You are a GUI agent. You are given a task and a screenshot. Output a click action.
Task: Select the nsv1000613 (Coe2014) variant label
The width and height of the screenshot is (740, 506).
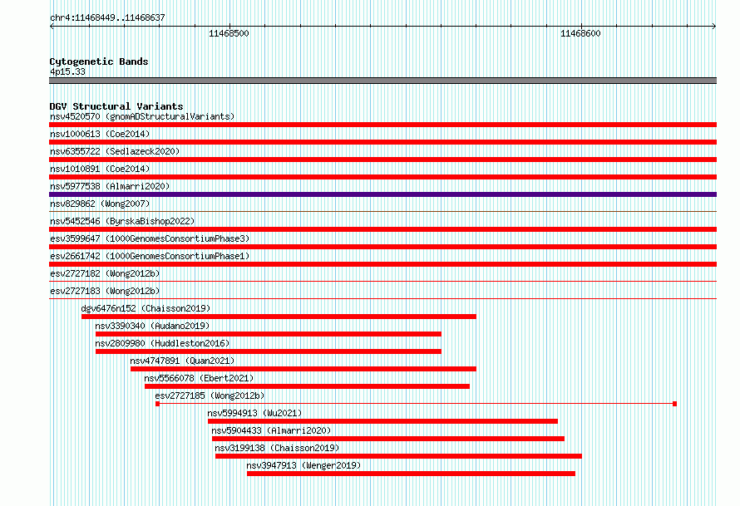[x=100, y=134]
